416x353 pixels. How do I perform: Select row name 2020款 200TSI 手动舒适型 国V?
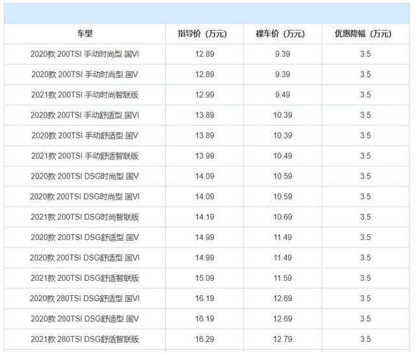point(84,136)
